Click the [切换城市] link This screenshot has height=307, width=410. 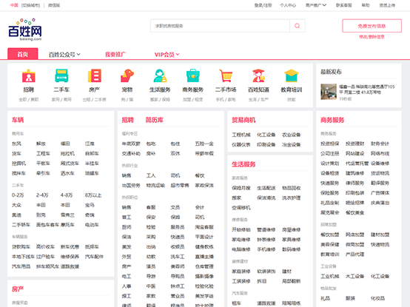click(x=30, y=5)
